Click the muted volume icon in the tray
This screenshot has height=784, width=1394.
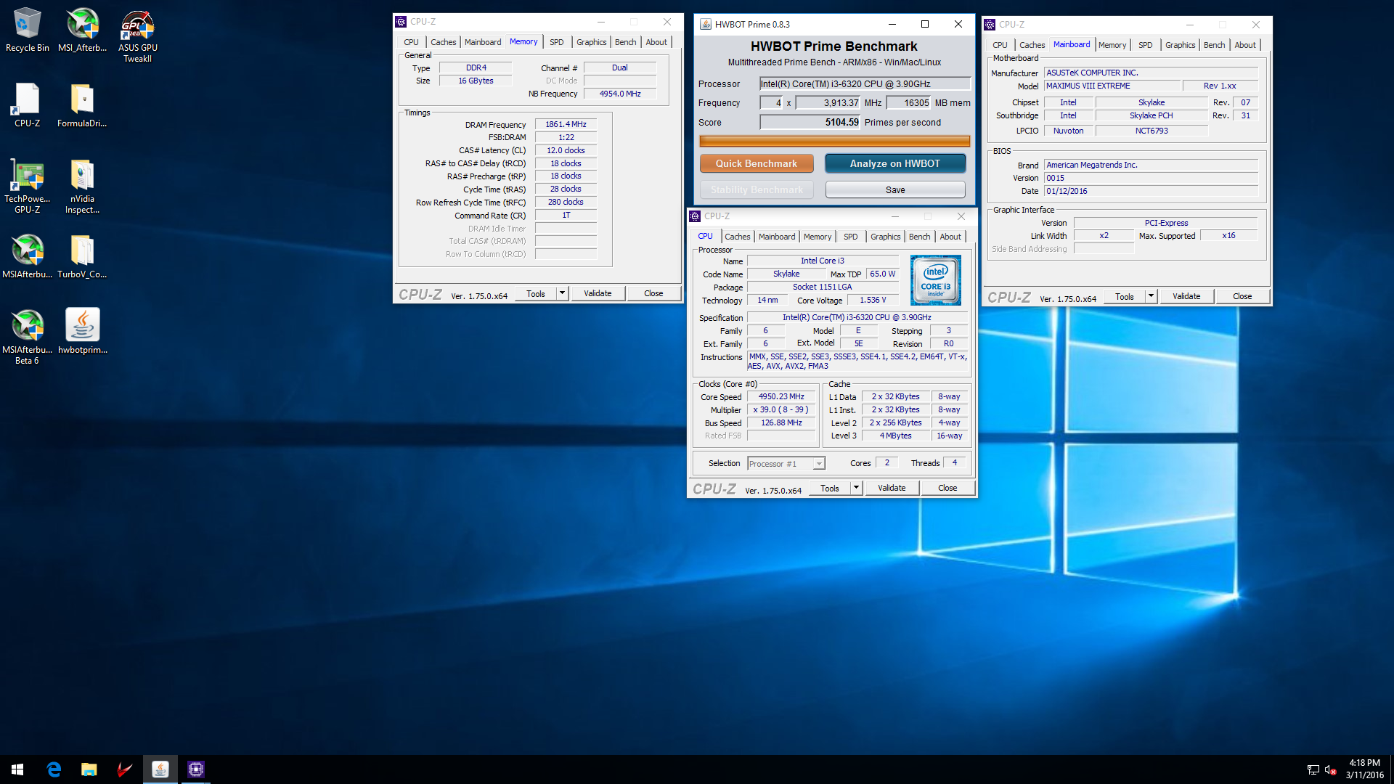click(1330, 769)
